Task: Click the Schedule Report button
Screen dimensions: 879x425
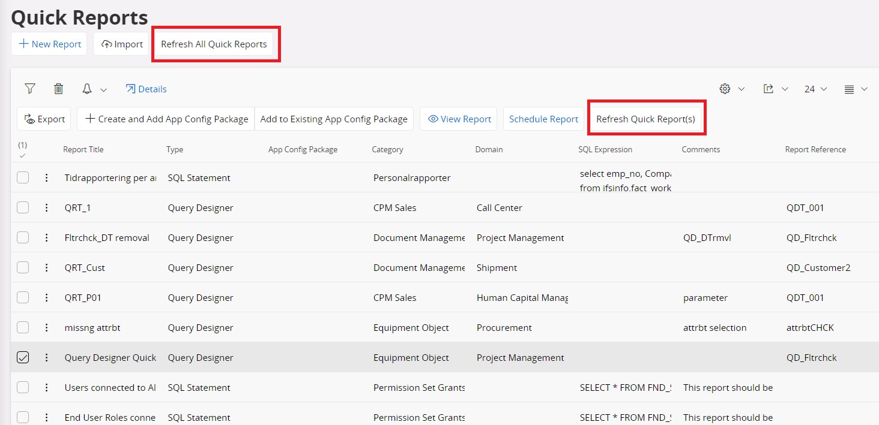Action: [x=542, y=119]
